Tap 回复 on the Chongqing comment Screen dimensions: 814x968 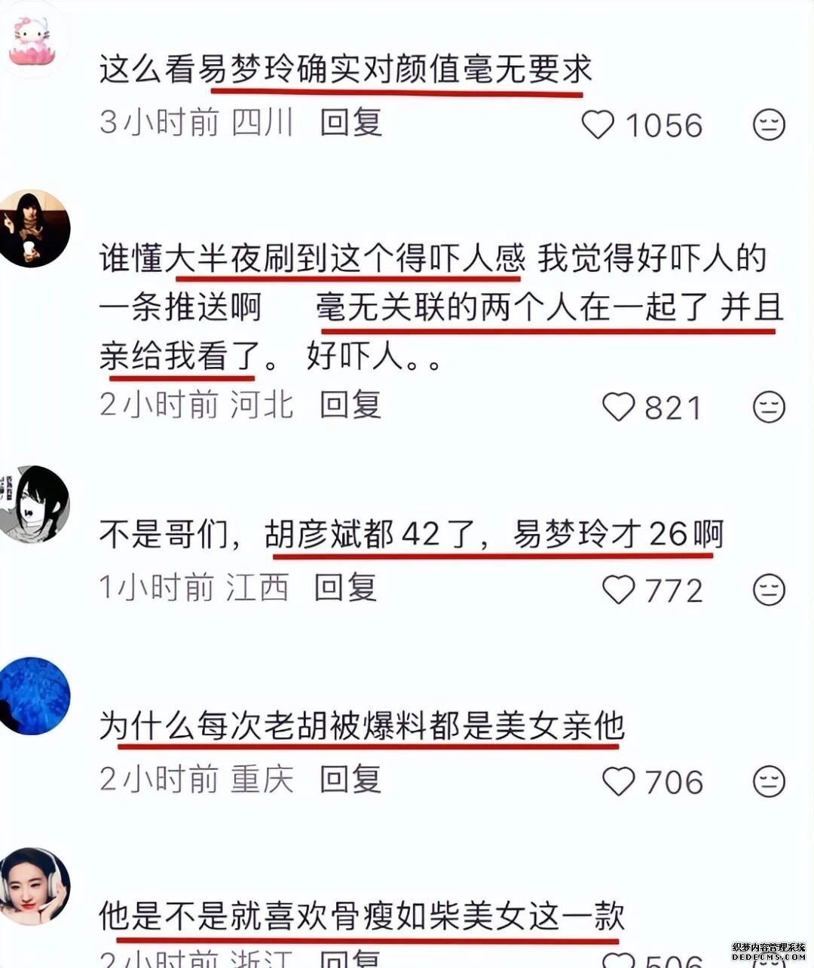[x=351, y=779]
